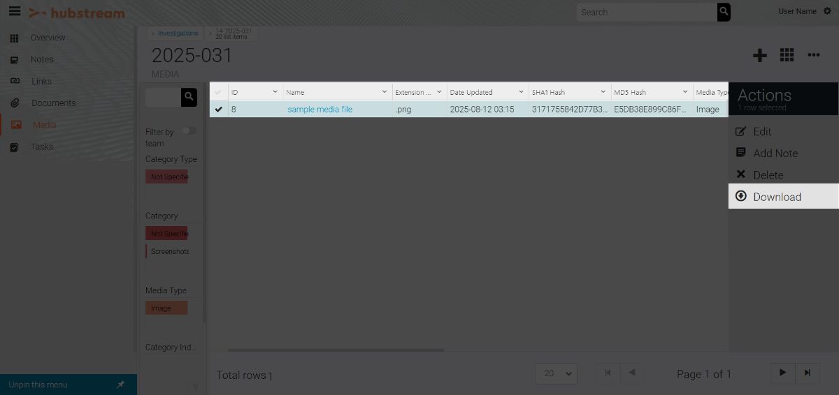
Task: Click the filter panel search icon
Action: pyautogui.click(x=189, y=97)
